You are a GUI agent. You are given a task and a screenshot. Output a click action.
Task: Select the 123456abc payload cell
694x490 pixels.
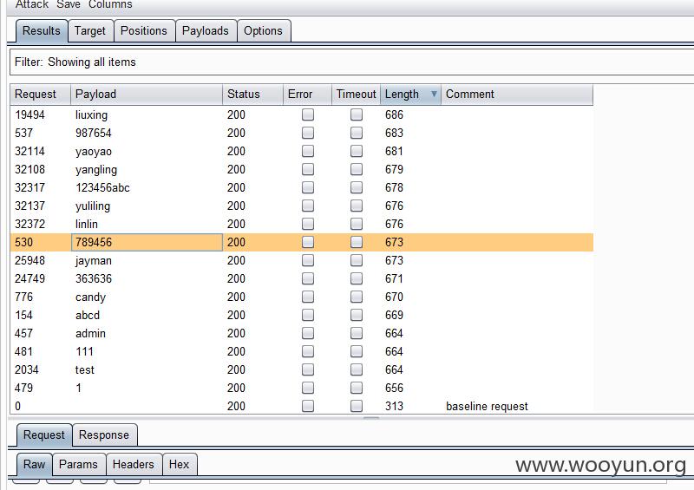click(x=147, y=187)
